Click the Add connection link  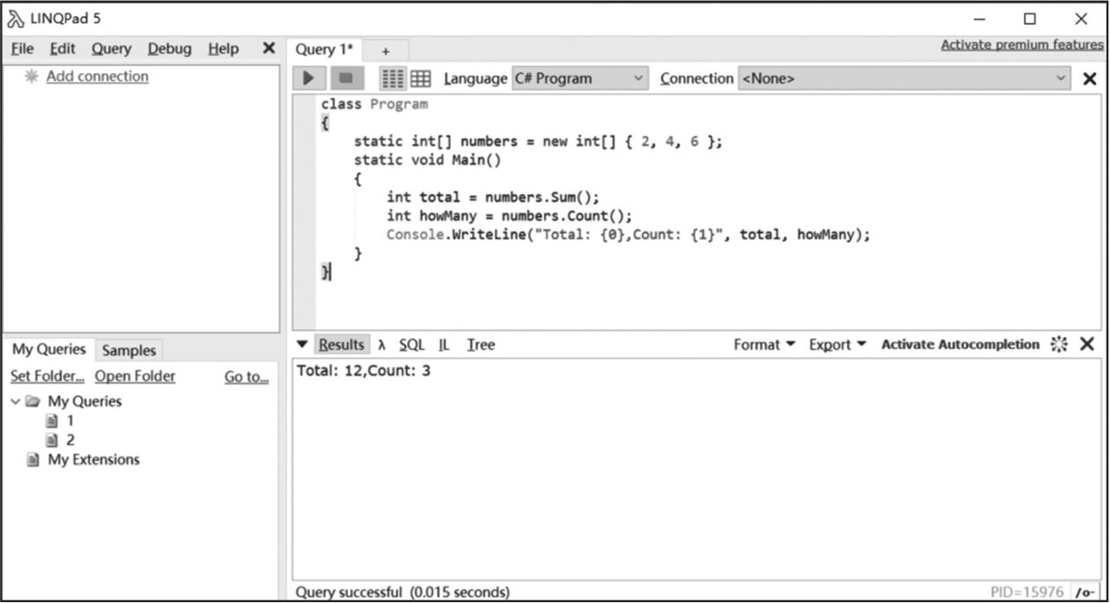(98, 76)
